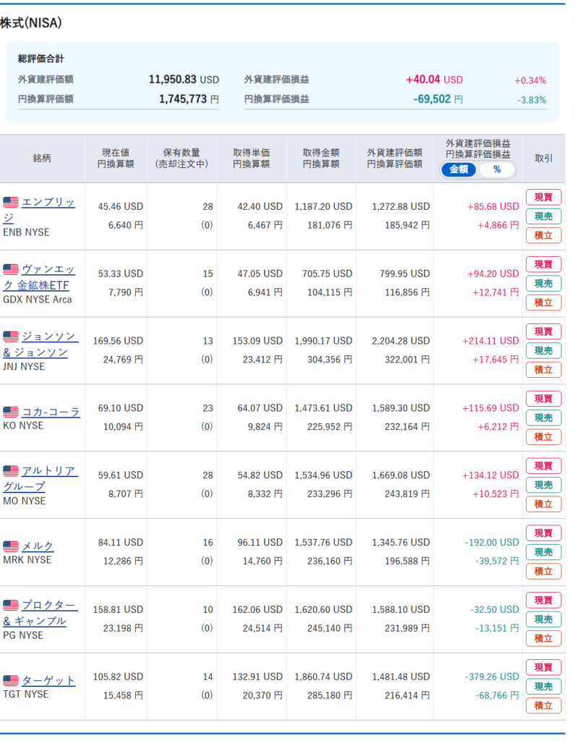Set up 積立 for KO

click(x=543, y=436)
